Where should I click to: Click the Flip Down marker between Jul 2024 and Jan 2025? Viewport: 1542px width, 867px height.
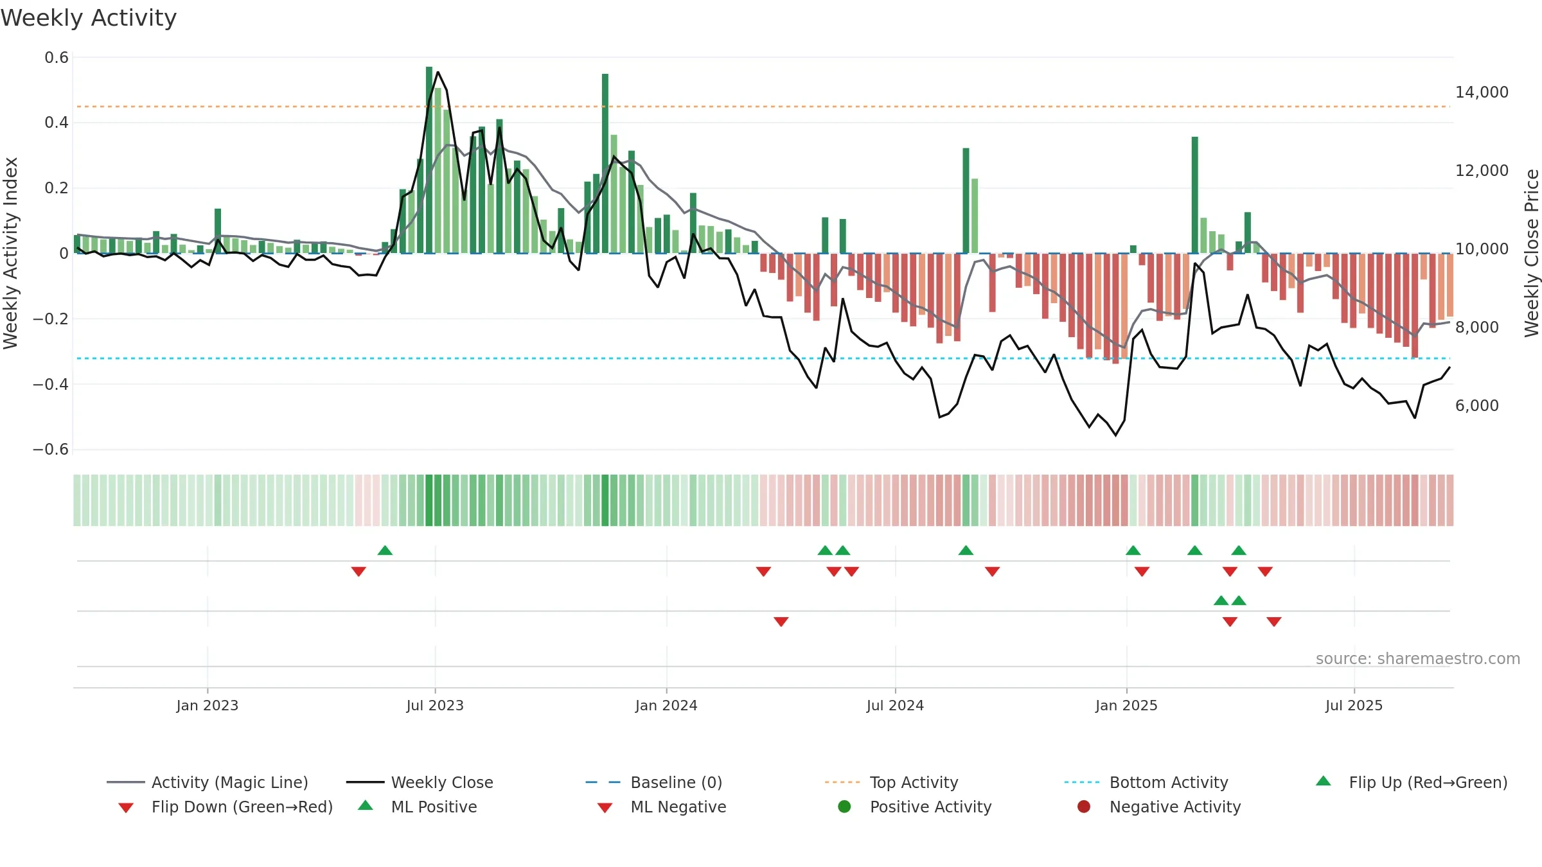(x=992, y=571)
